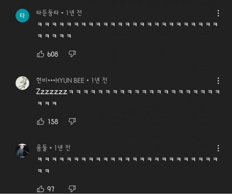Image resolution: width=232 pixels, height=194 pixels.
Task: Open options menu for HYUN BEE's comment
Action: (x=218, y=81)
